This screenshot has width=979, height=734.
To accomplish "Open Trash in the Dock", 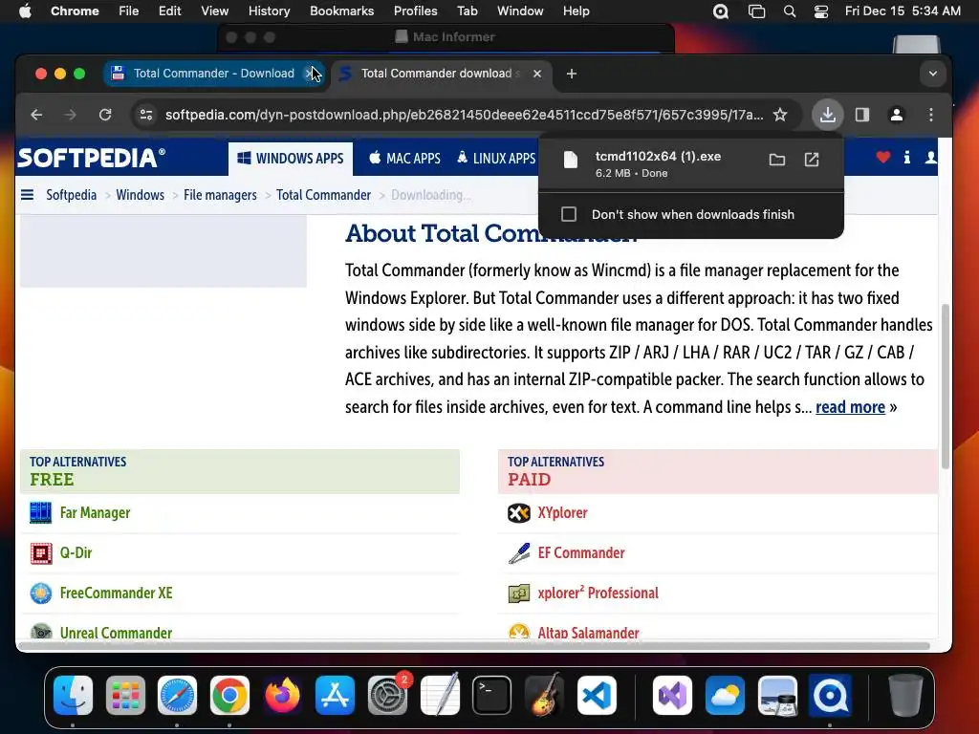I will (x=905, y=696).
